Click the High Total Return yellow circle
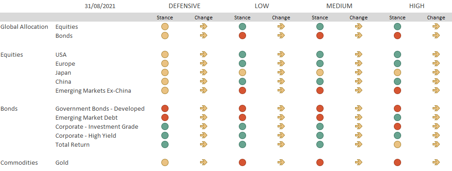This screenshot has height=171, width=452. (397, 144)
